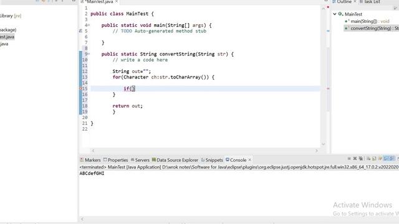Select convertString(String) in the Outline view

pos(375,29)
